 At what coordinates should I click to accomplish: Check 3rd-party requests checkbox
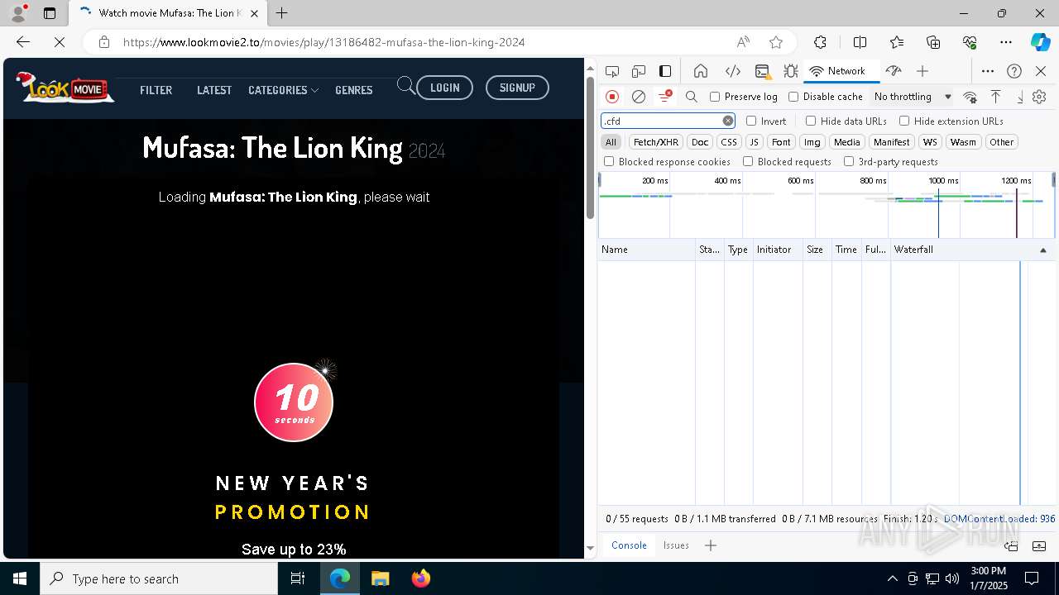tap(849, 162)
